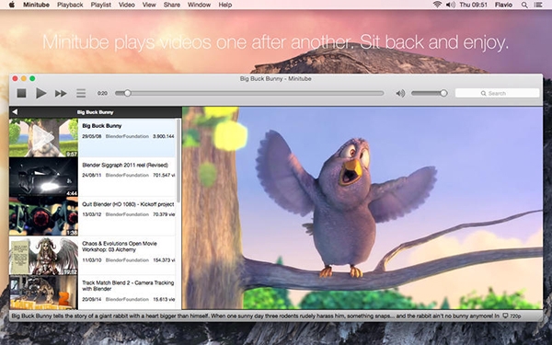Open the Video menu

[127, 5]
